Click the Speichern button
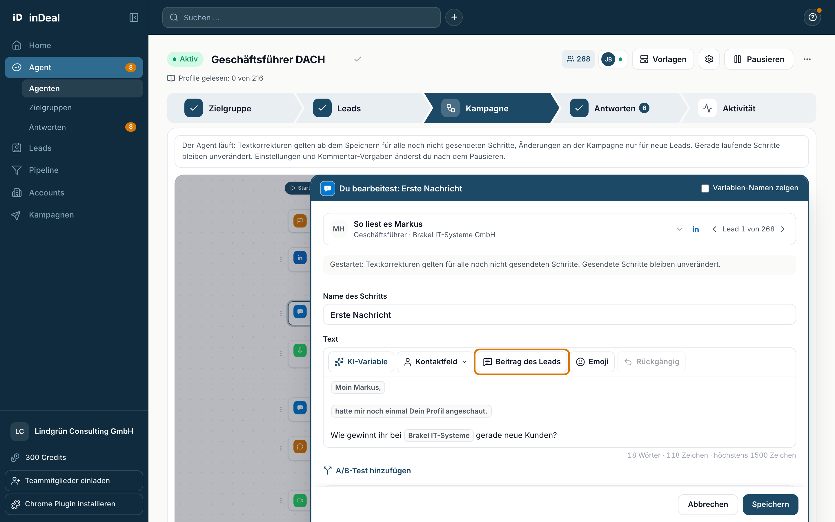The width and height of the screenshot is (835, 522). (770, 504)
